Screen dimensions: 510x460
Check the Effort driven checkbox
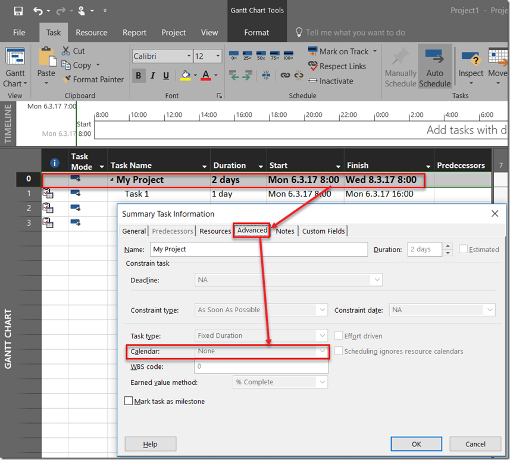click(339, 336)
